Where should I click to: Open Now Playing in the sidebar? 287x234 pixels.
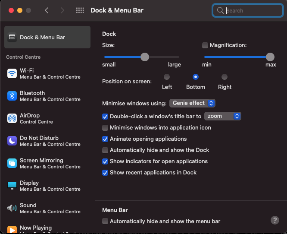pos(36,228)
